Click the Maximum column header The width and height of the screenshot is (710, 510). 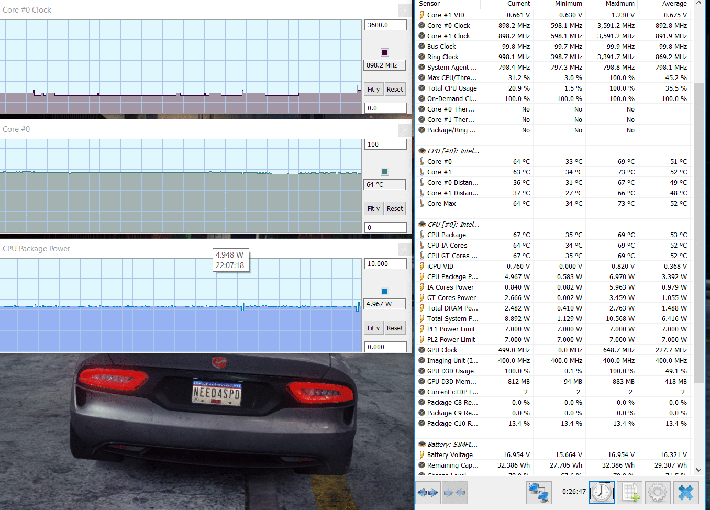[619, 4]
